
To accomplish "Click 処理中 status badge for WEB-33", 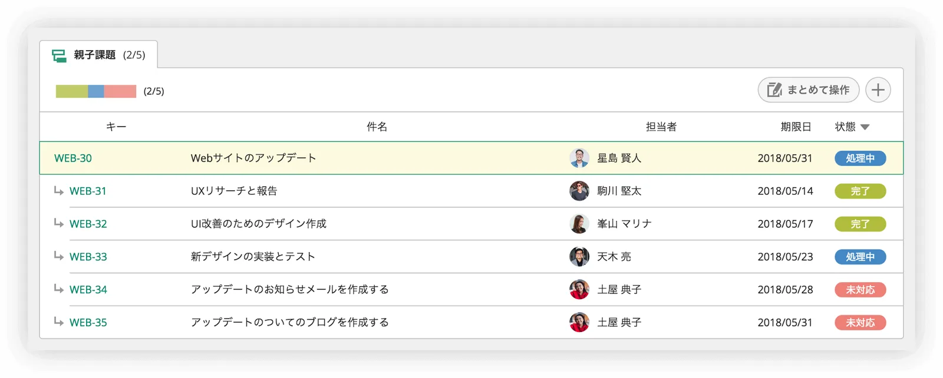I will pos(860,257).
